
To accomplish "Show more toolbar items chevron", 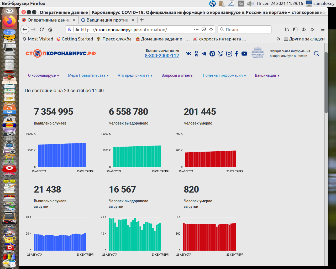I will coord(312,29).
